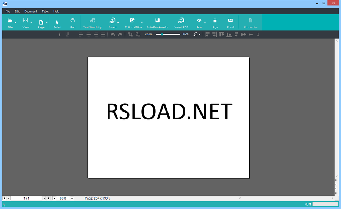Expand the Insert dropdown arrow
This screenshot has height=209, width=341.
pos(118,22)
